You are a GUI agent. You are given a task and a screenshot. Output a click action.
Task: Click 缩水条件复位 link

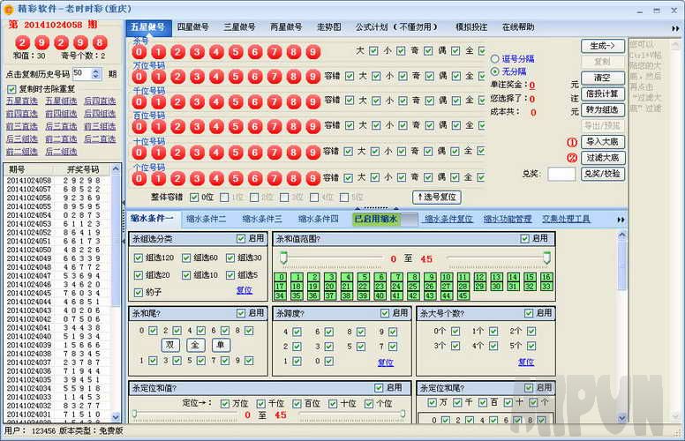pyautogui.click(x=448, y=220)
